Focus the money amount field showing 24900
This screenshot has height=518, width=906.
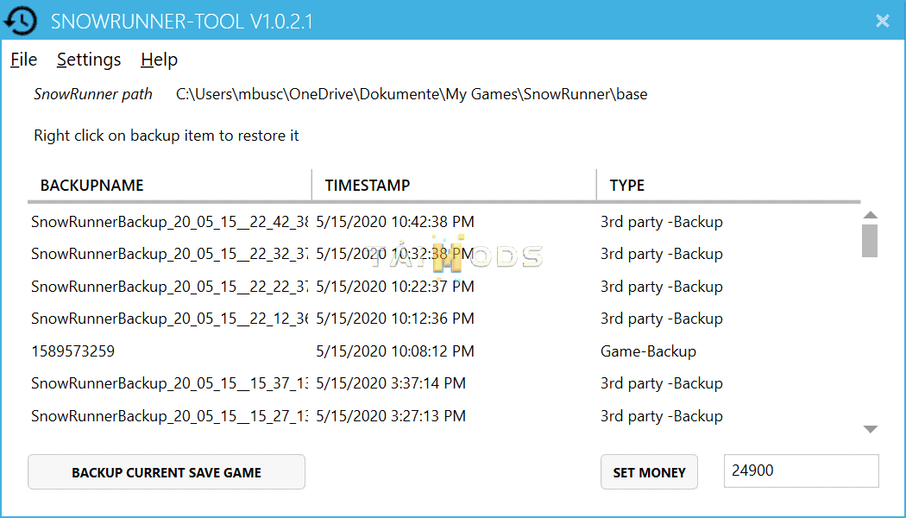point(802,471)
